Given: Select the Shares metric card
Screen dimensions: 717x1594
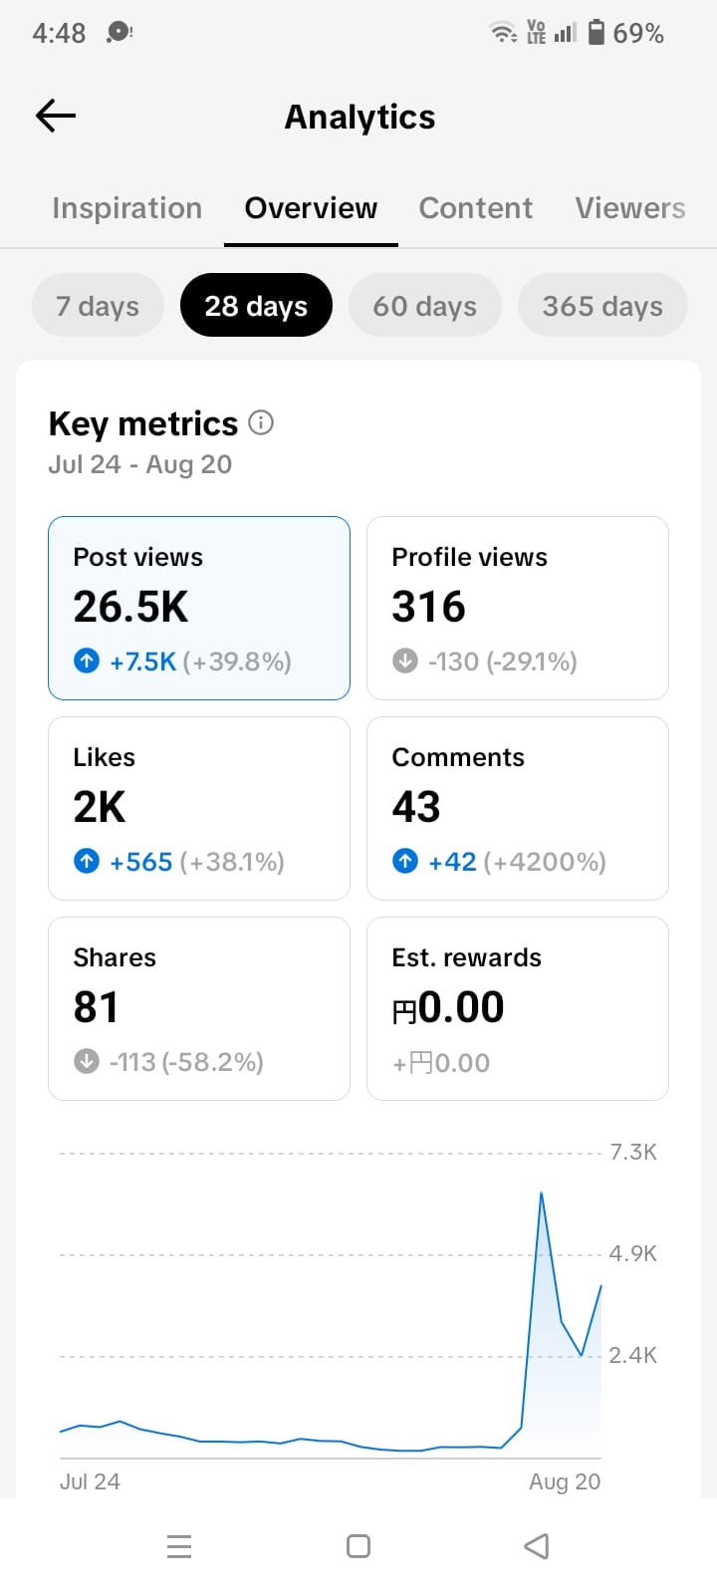Looking at the screenshot, I should (x=199, y=1009).
